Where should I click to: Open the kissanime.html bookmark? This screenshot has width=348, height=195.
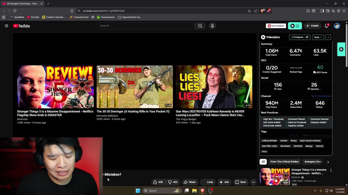coord(79,17)
